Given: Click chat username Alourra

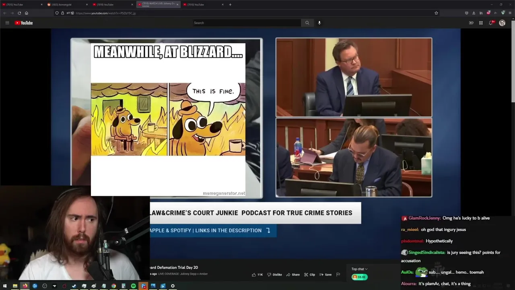Looking at the screenshot, I should tap(409, 284).
